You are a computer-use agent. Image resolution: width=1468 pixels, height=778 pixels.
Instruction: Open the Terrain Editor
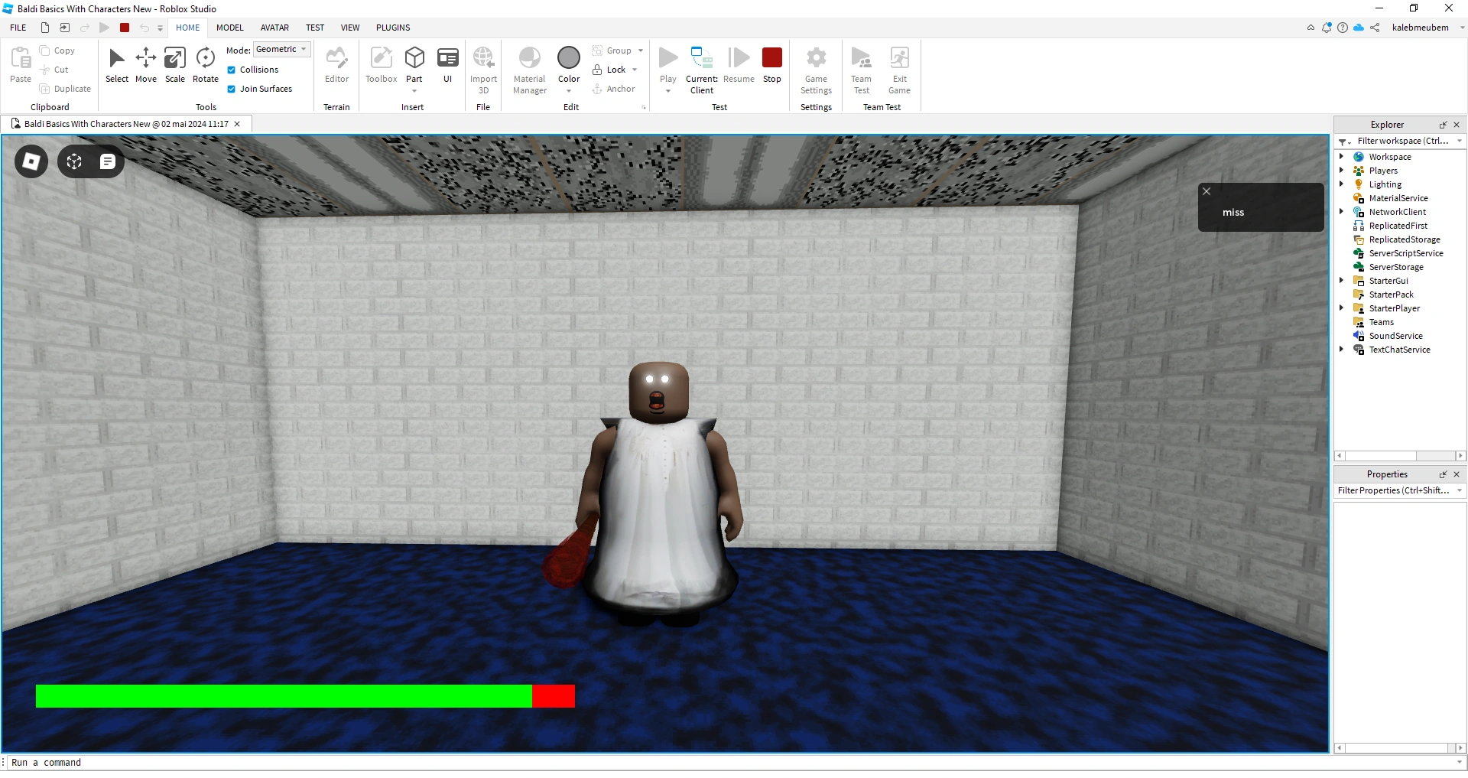(336, 65)
